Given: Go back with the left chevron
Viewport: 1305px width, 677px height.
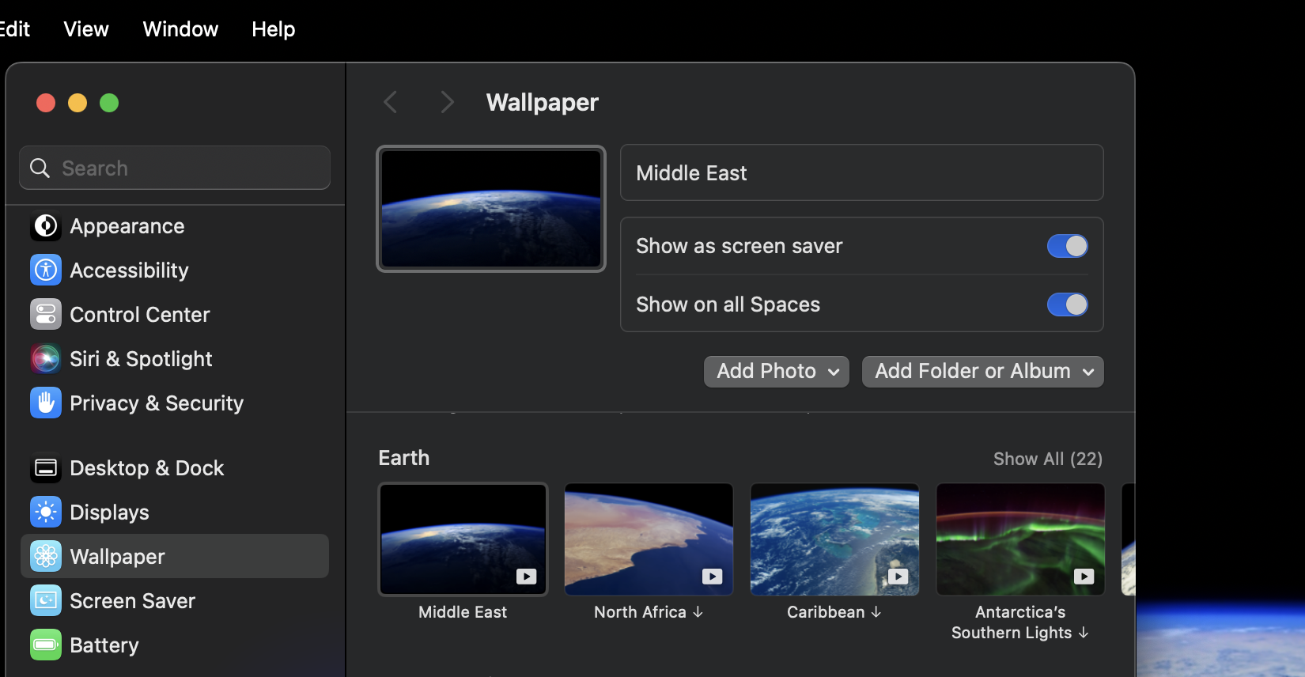Looking at the screenshot, I should (390, 102).
